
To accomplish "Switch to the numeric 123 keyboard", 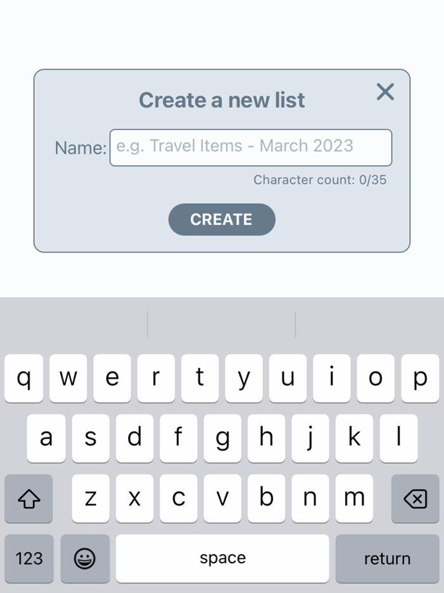I will pyautogui.click(x=28, y=558).
